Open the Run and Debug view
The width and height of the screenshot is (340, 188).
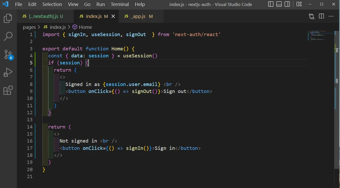pyautogui.click(x=8, y=72)
